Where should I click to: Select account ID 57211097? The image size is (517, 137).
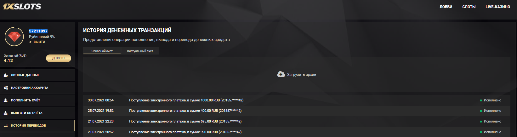coord(38,31)
